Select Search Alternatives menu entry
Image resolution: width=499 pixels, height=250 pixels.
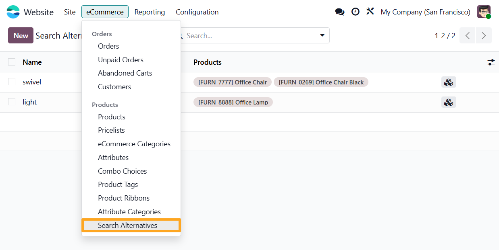pos(131,225)
